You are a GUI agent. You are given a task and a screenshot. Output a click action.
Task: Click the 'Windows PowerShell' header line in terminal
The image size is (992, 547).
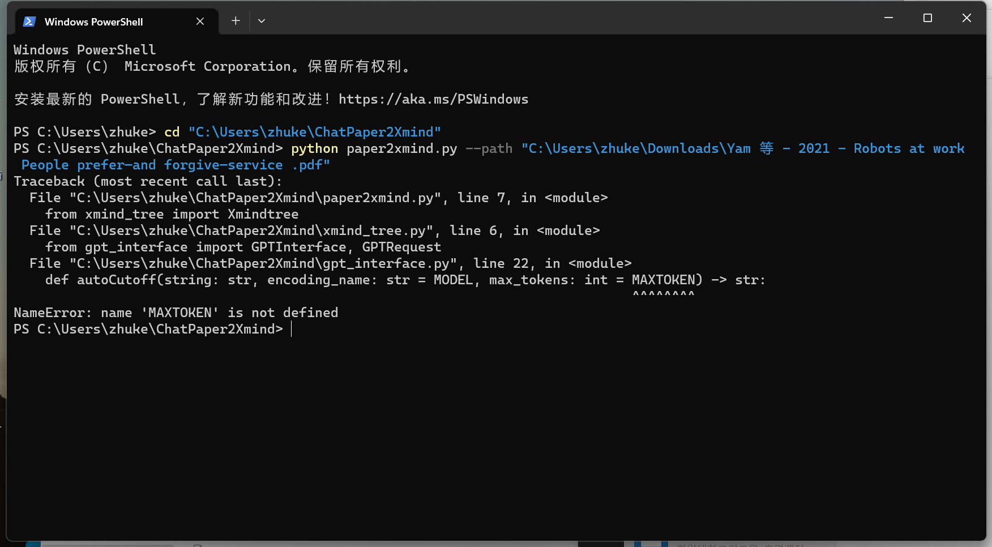point(84,50)
